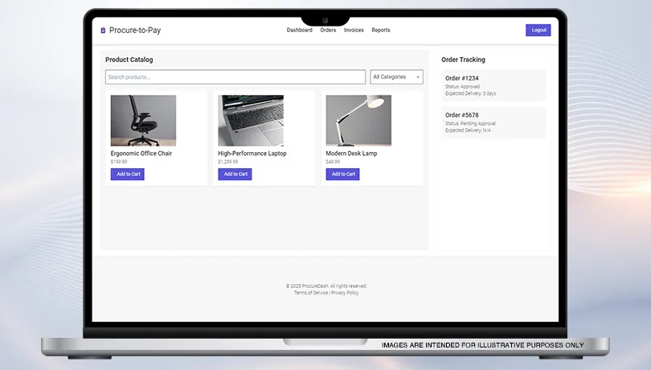The height and width of the screenshot is (370, 651).
Task: Click the Search products input field
Action: tap(235, 77)
